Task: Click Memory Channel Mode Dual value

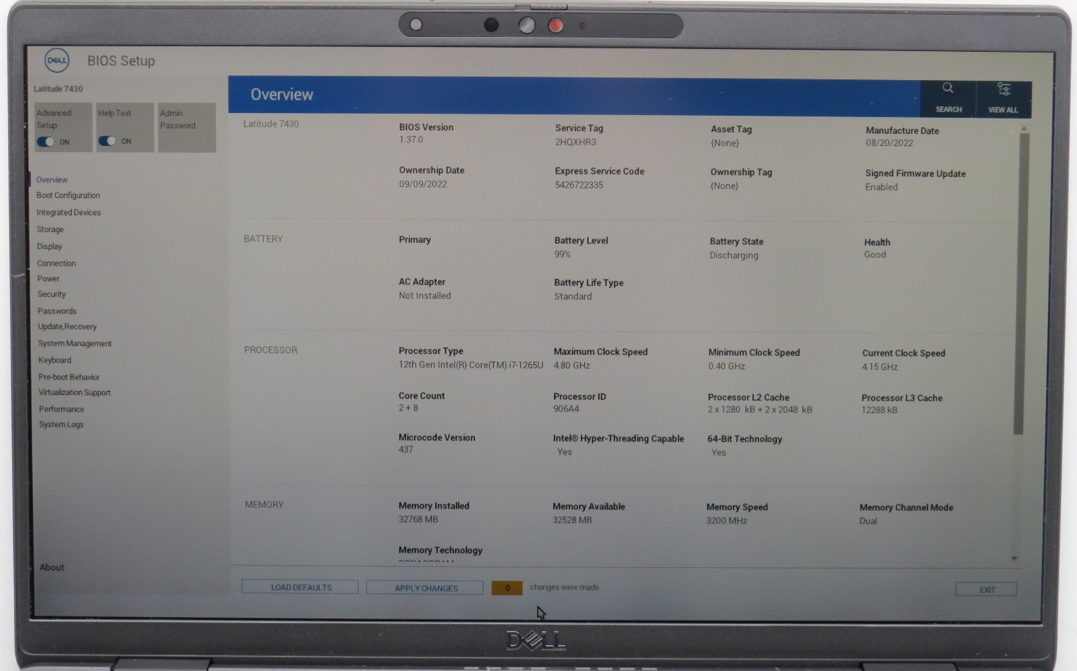Action: pos(868,521)
